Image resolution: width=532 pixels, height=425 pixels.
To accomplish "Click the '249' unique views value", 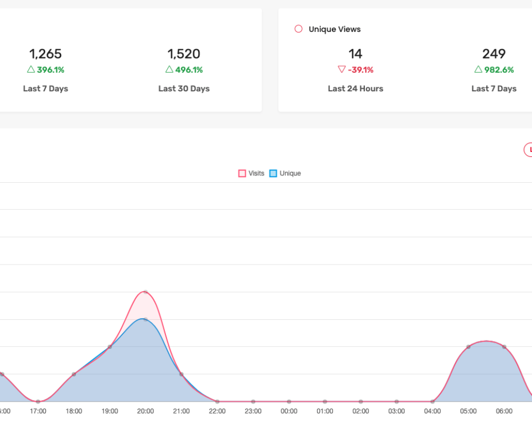I will coord(494,54).
